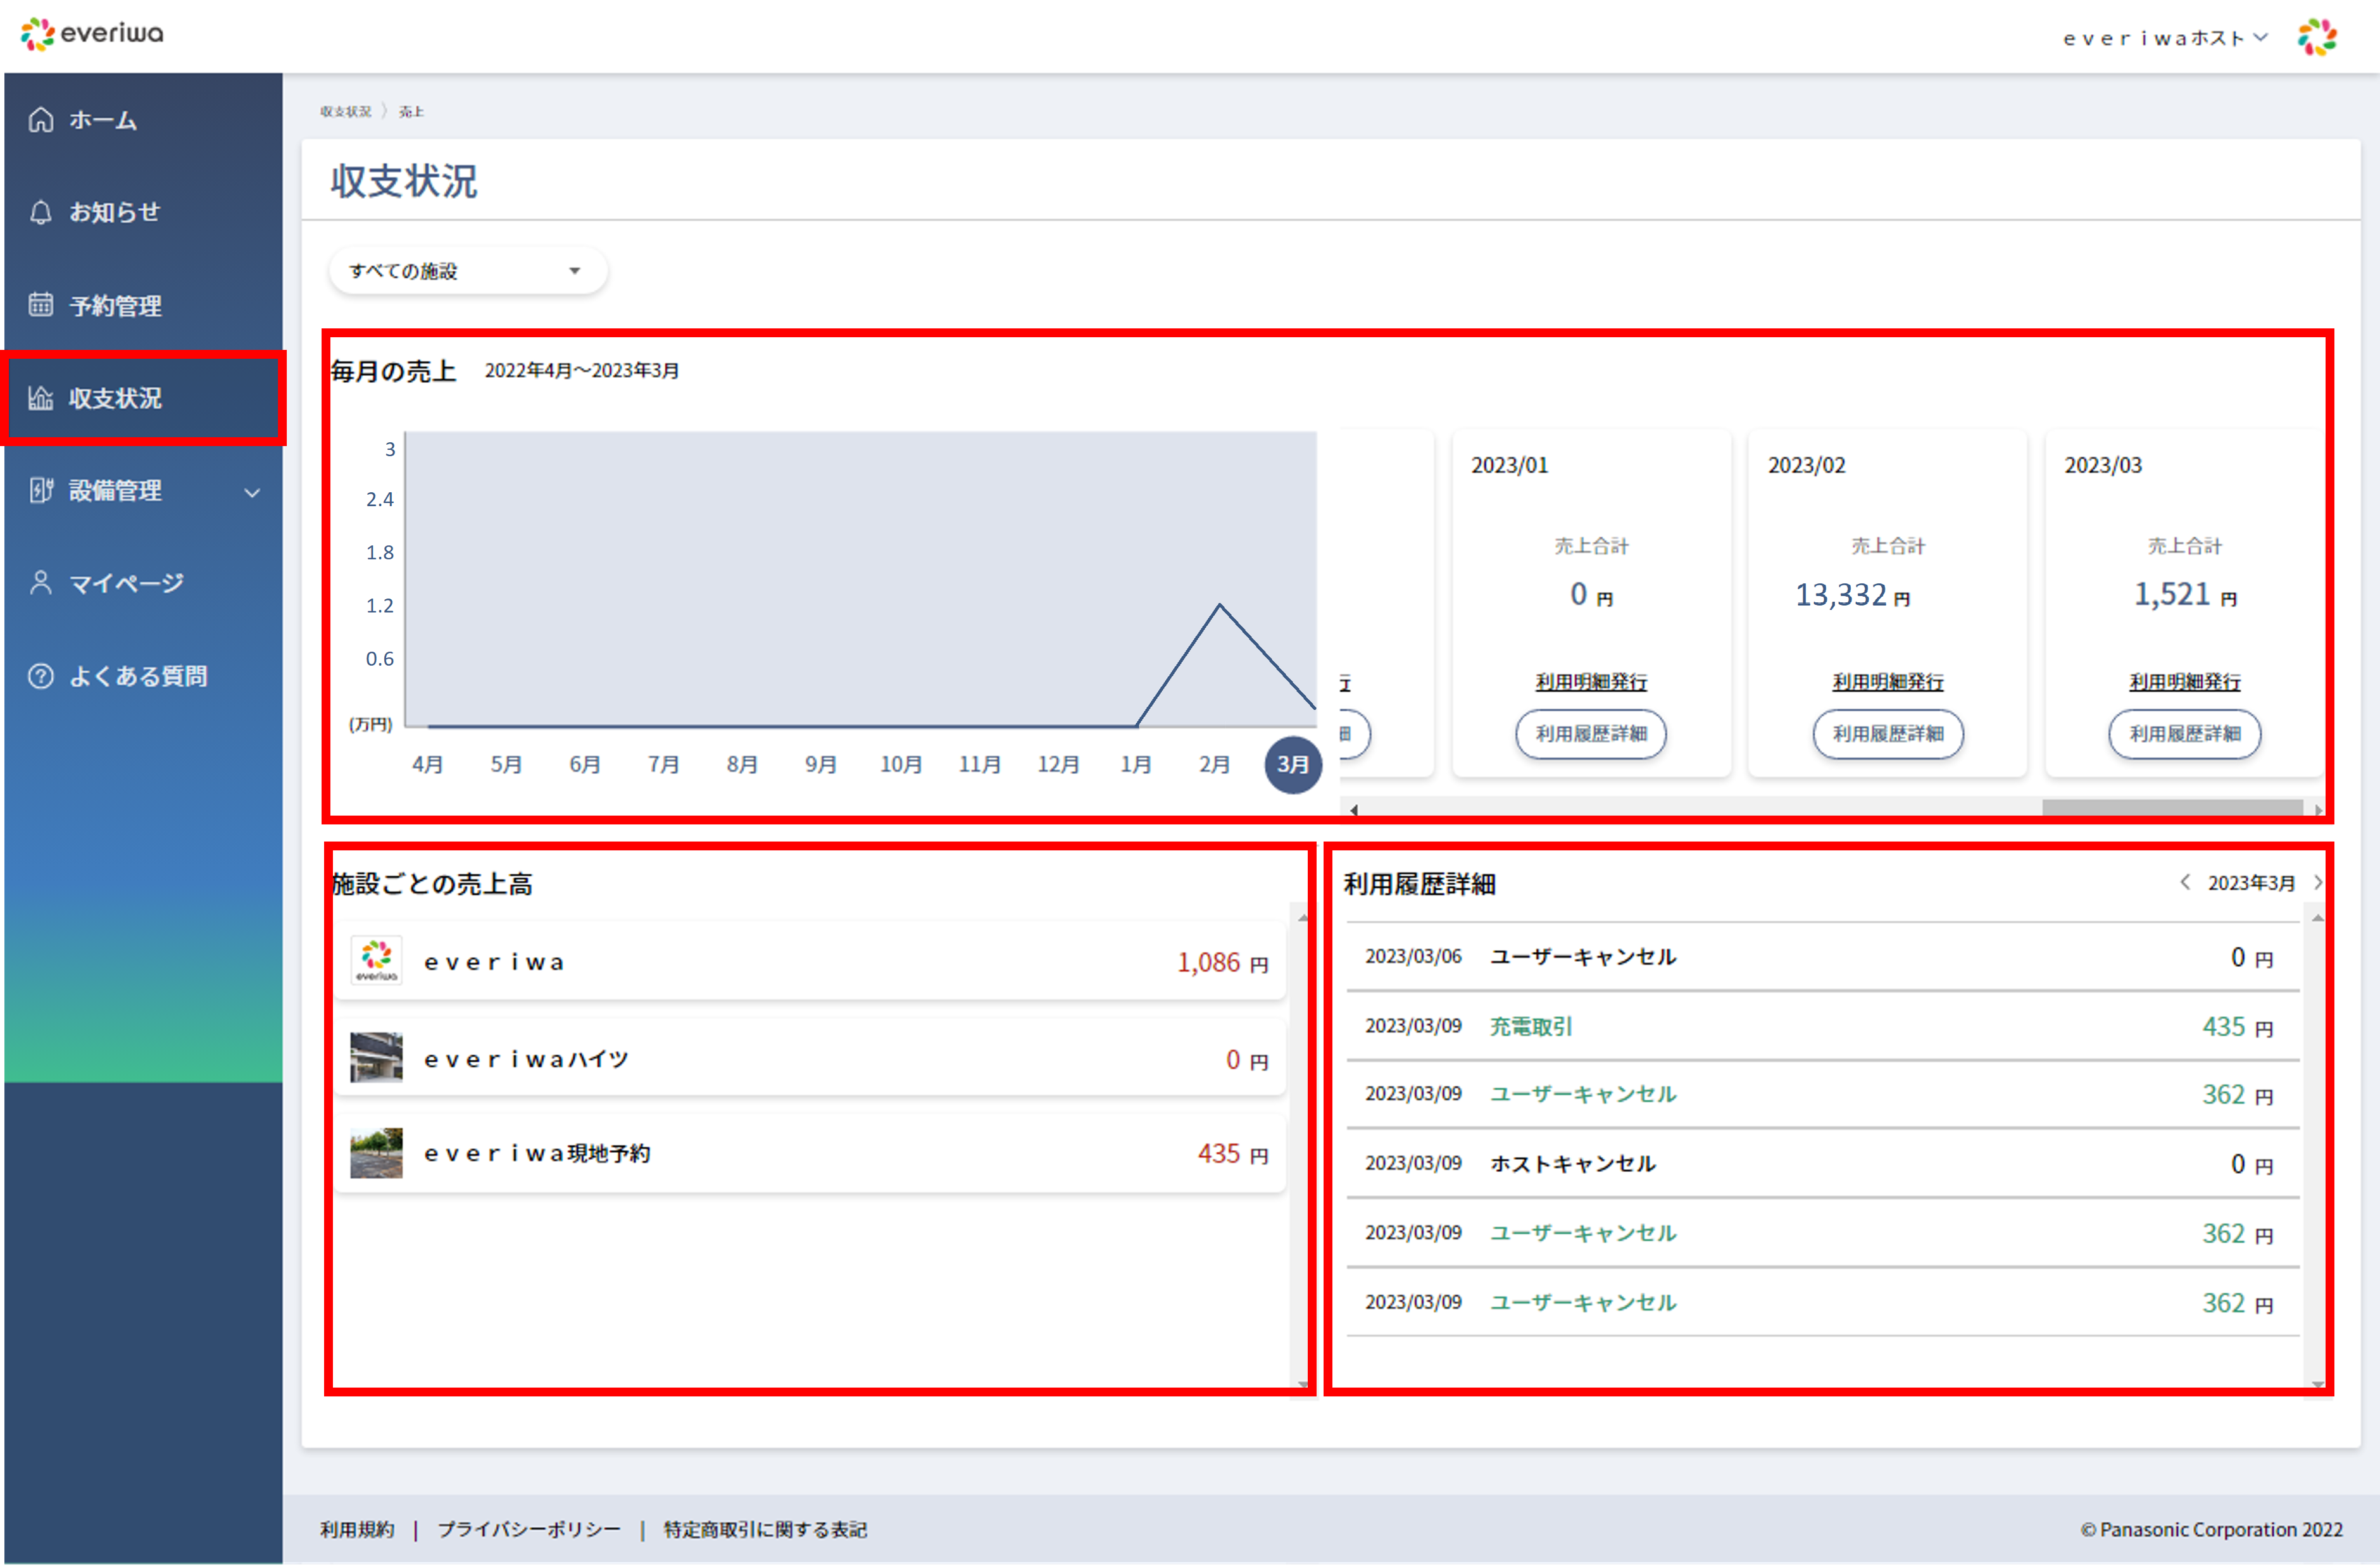Click the 2023/03/06 ユーザーキャンセル entry
The image size is (2380, 1566).
click(x=1822, y=957)
